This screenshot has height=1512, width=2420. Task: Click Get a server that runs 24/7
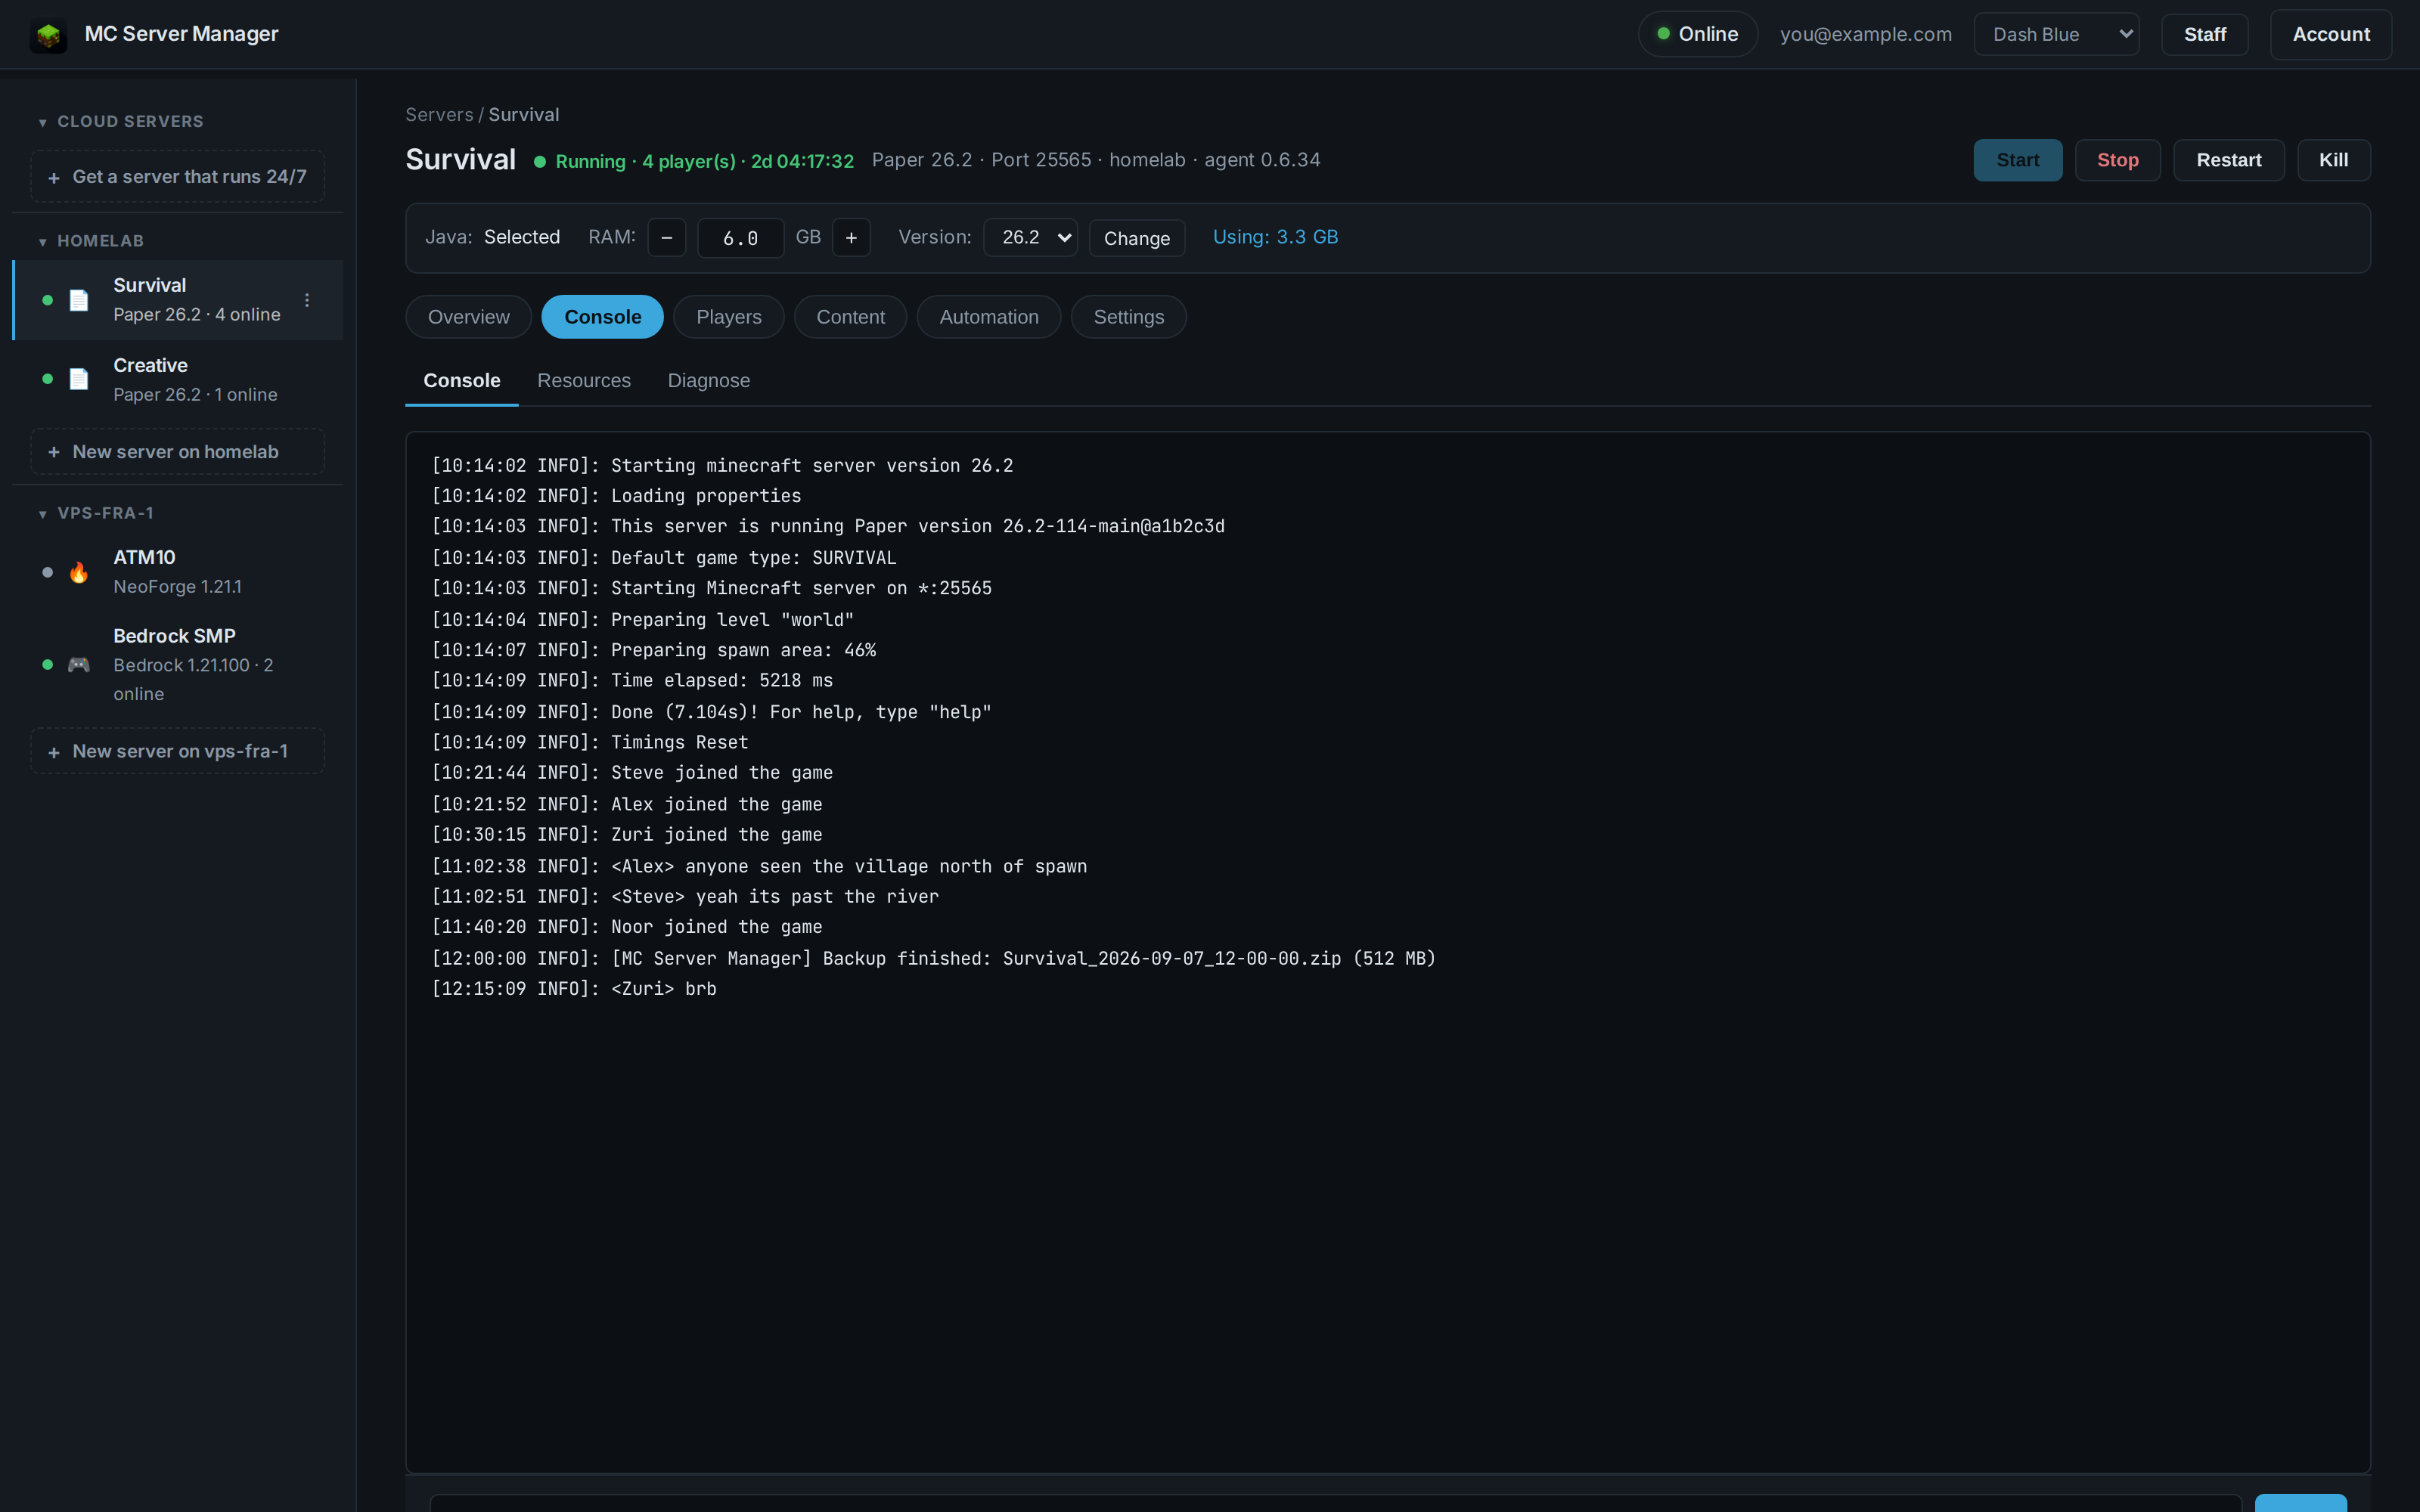(x=177, y=177)
